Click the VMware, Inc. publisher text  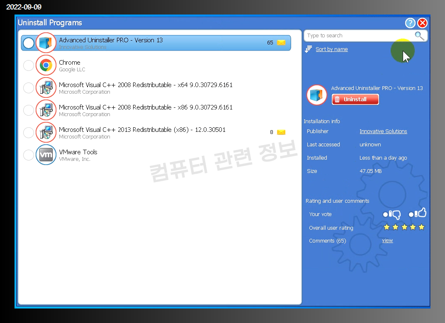pos(75,159)
